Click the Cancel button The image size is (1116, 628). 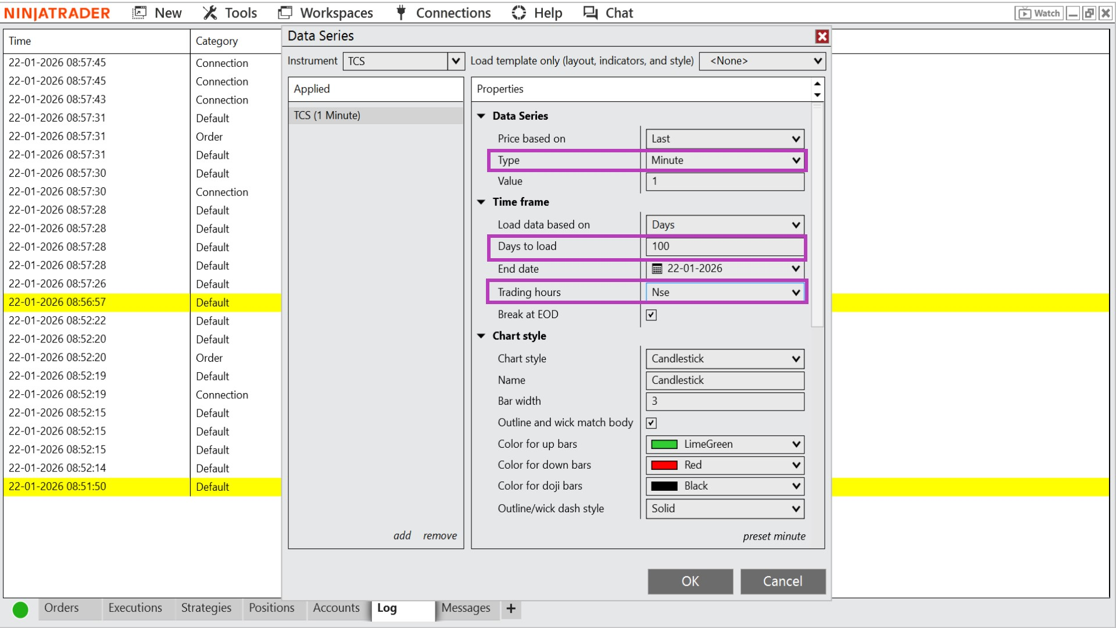tap(783, 581)
